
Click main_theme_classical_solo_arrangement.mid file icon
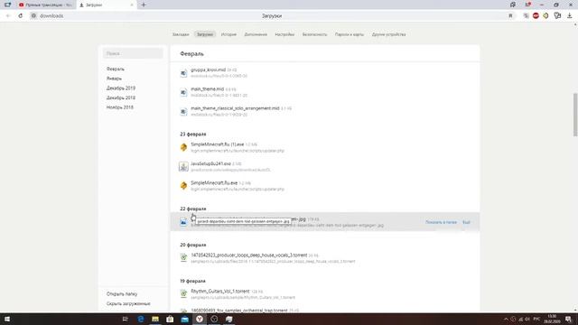pyautogui.click(x=183, y=112)
